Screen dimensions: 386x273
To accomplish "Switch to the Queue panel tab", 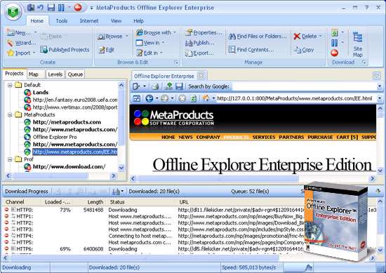I will [x=75, y=74].
